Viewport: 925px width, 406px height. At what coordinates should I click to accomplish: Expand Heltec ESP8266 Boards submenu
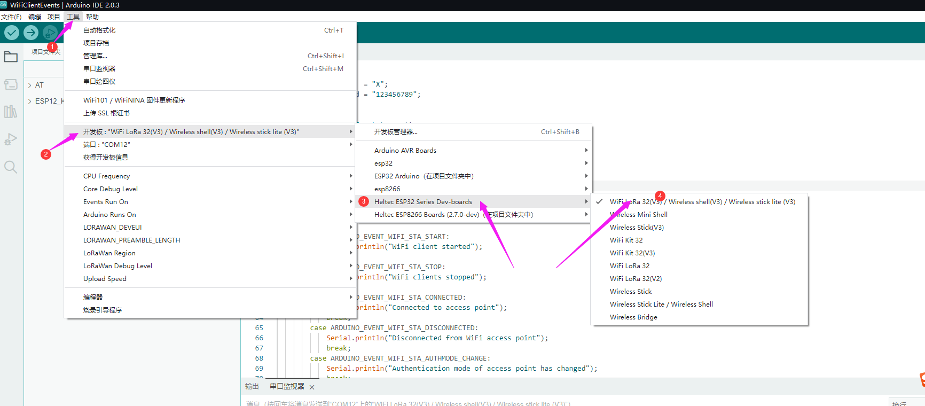(x=474, y=215)
